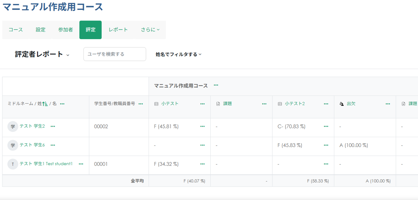This screenshot has width=418, height=200.
Task: Open three-dot menu for 出欠 column
Action: pos(388,104)
